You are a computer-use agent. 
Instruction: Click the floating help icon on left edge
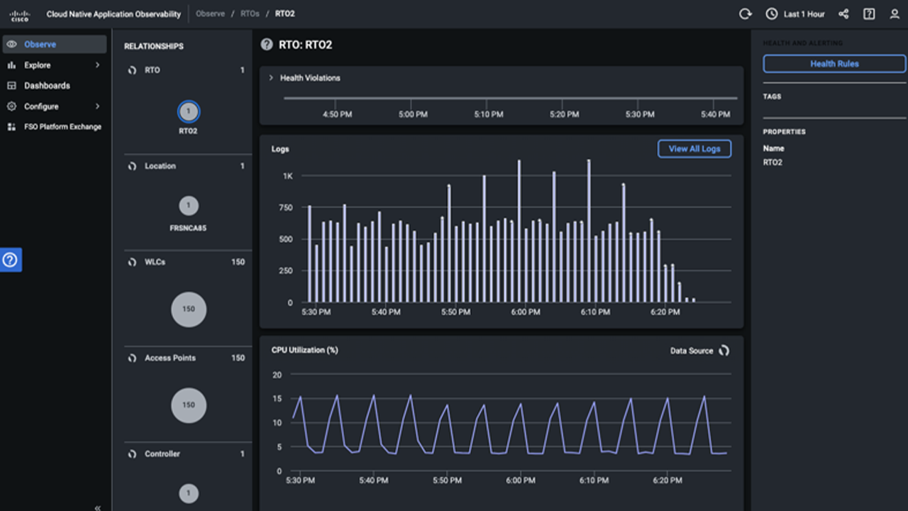coord(10,260)
